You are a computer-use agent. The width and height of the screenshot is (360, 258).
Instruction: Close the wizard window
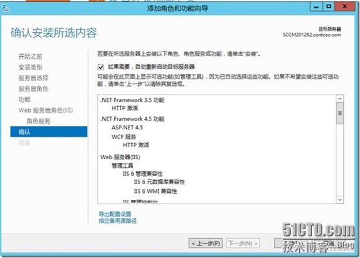point(345,6)
